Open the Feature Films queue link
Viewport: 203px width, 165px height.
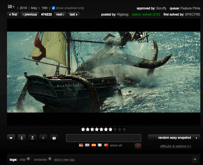point(190,8)
